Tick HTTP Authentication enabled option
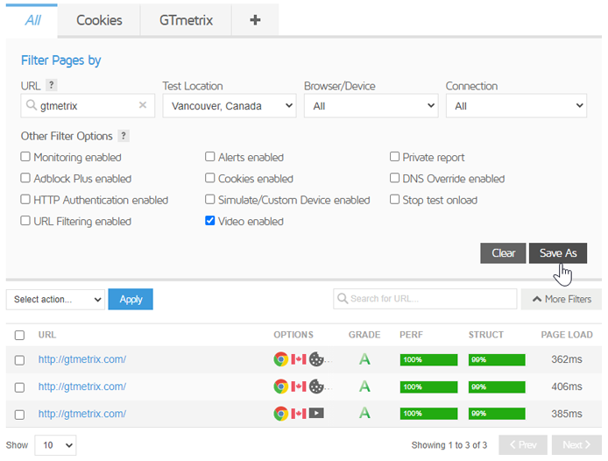 click(x=25, y=199)
